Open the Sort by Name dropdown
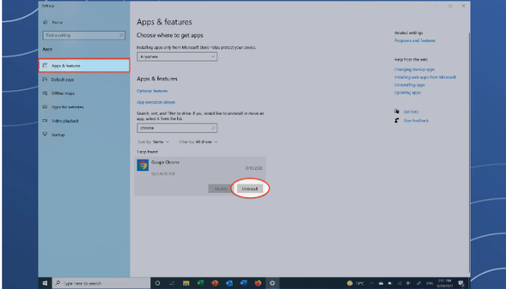Image resolution: width=506 pixels, height=289 pixels. [x=153, y=142]
